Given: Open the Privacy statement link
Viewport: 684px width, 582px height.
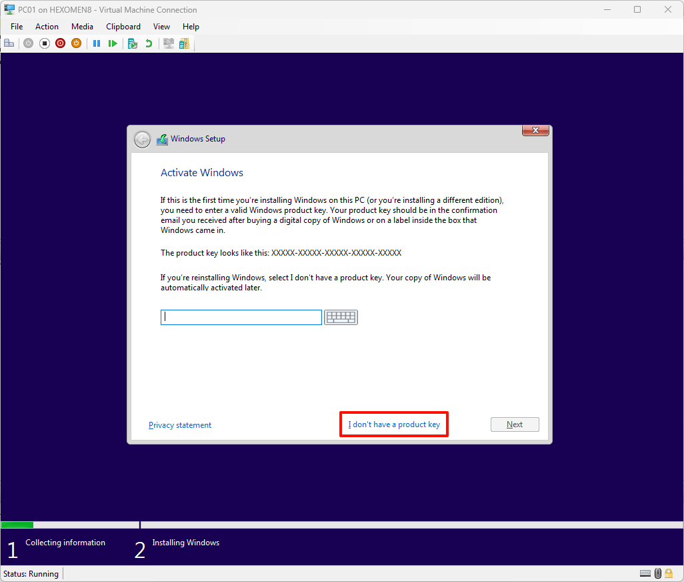Looking at the screenshot, I should click(180, 425).
